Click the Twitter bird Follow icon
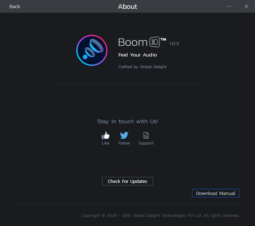Screen dimensions: 255x226 click(124, 135)
